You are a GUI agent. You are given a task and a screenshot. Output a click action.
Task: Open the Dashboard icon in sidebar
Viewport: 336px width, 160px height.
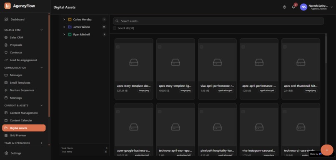pyautogui.click(x=6, y=20)
